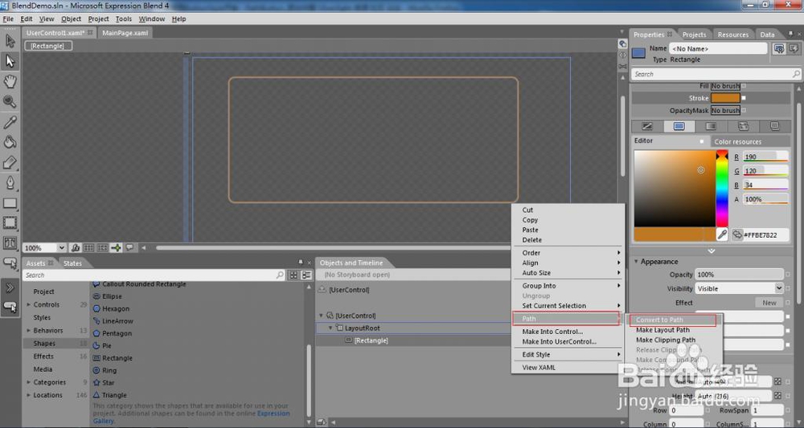Select the TextBlock text tool
The width and height of the screenshot is (804, 428).
pyautogui.click(x=10, y=243)
